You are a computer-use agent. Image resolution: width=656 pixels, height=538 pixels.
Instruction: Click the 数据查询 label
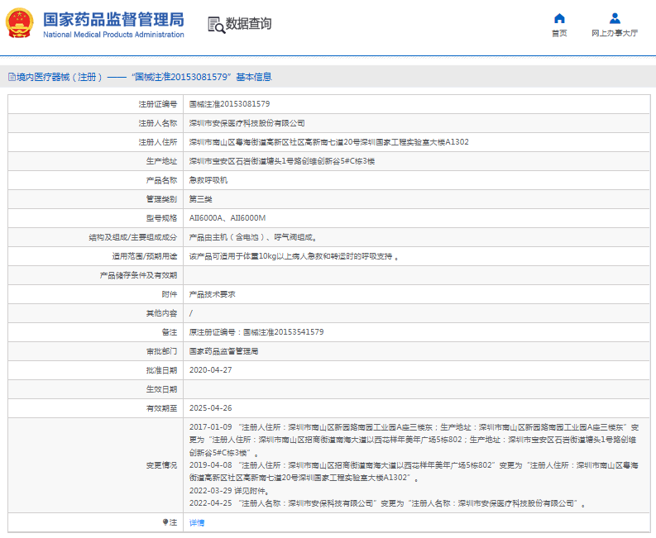(x=248, y=24)
